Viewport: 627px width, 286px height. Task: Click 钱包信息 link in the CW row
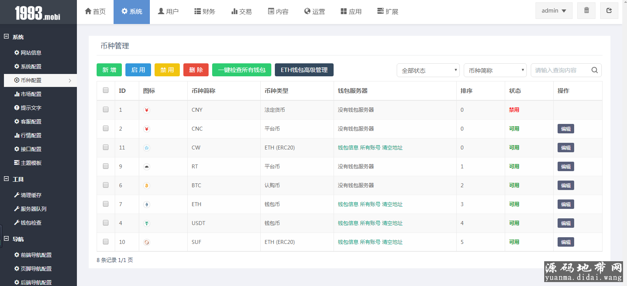[348, 148]
